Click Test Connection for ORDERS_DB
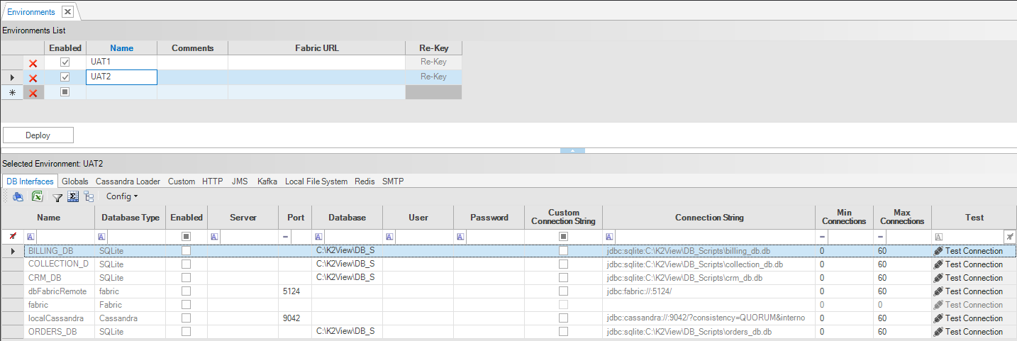Viewport: 1017px width, 341px height. pos(968,332)
